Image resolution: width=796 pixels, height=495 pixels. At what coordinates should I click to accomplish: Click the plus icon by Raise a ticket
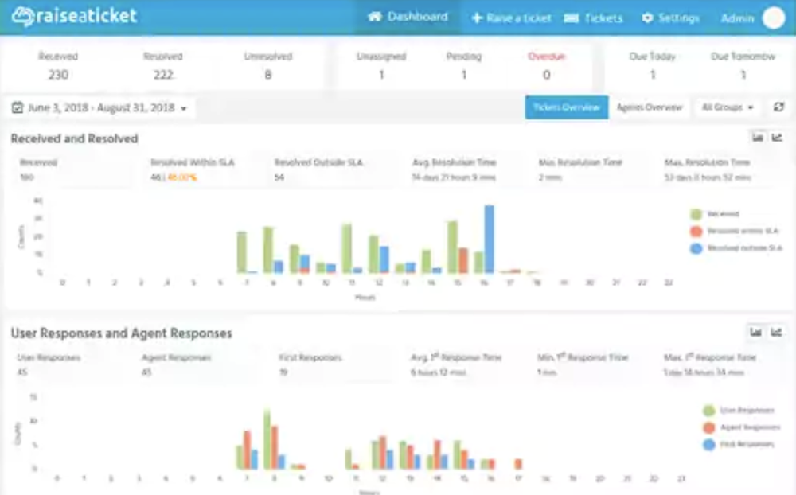[476, 18]
